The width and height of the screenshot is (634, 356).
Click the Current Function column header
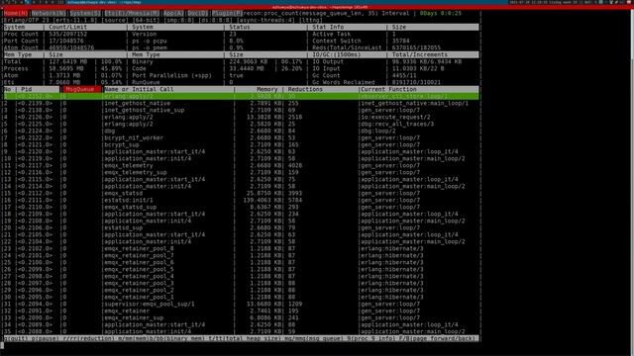pos(388,89)
